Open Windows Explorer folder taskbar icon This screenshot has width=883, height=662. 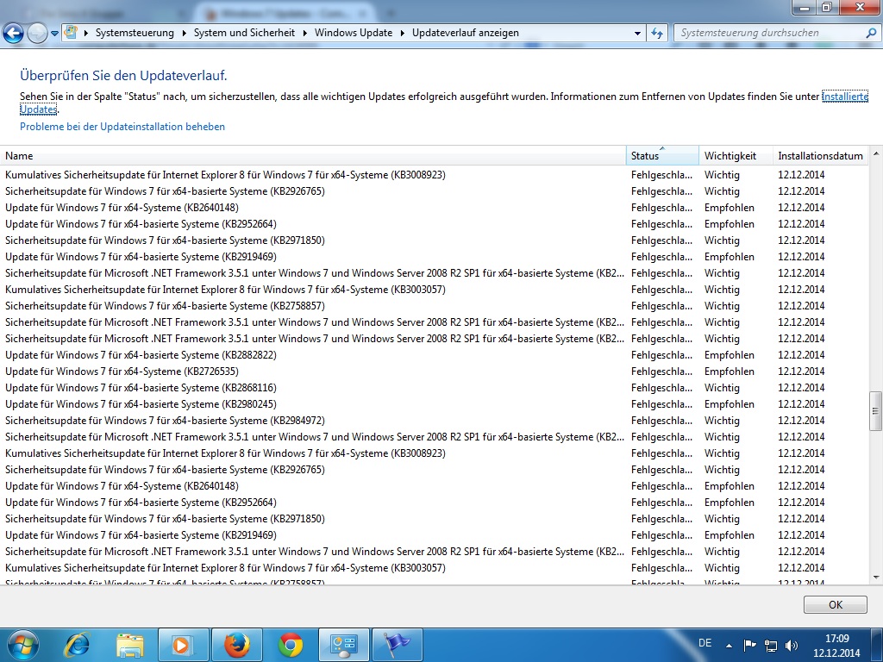click(x=130, y=645)
